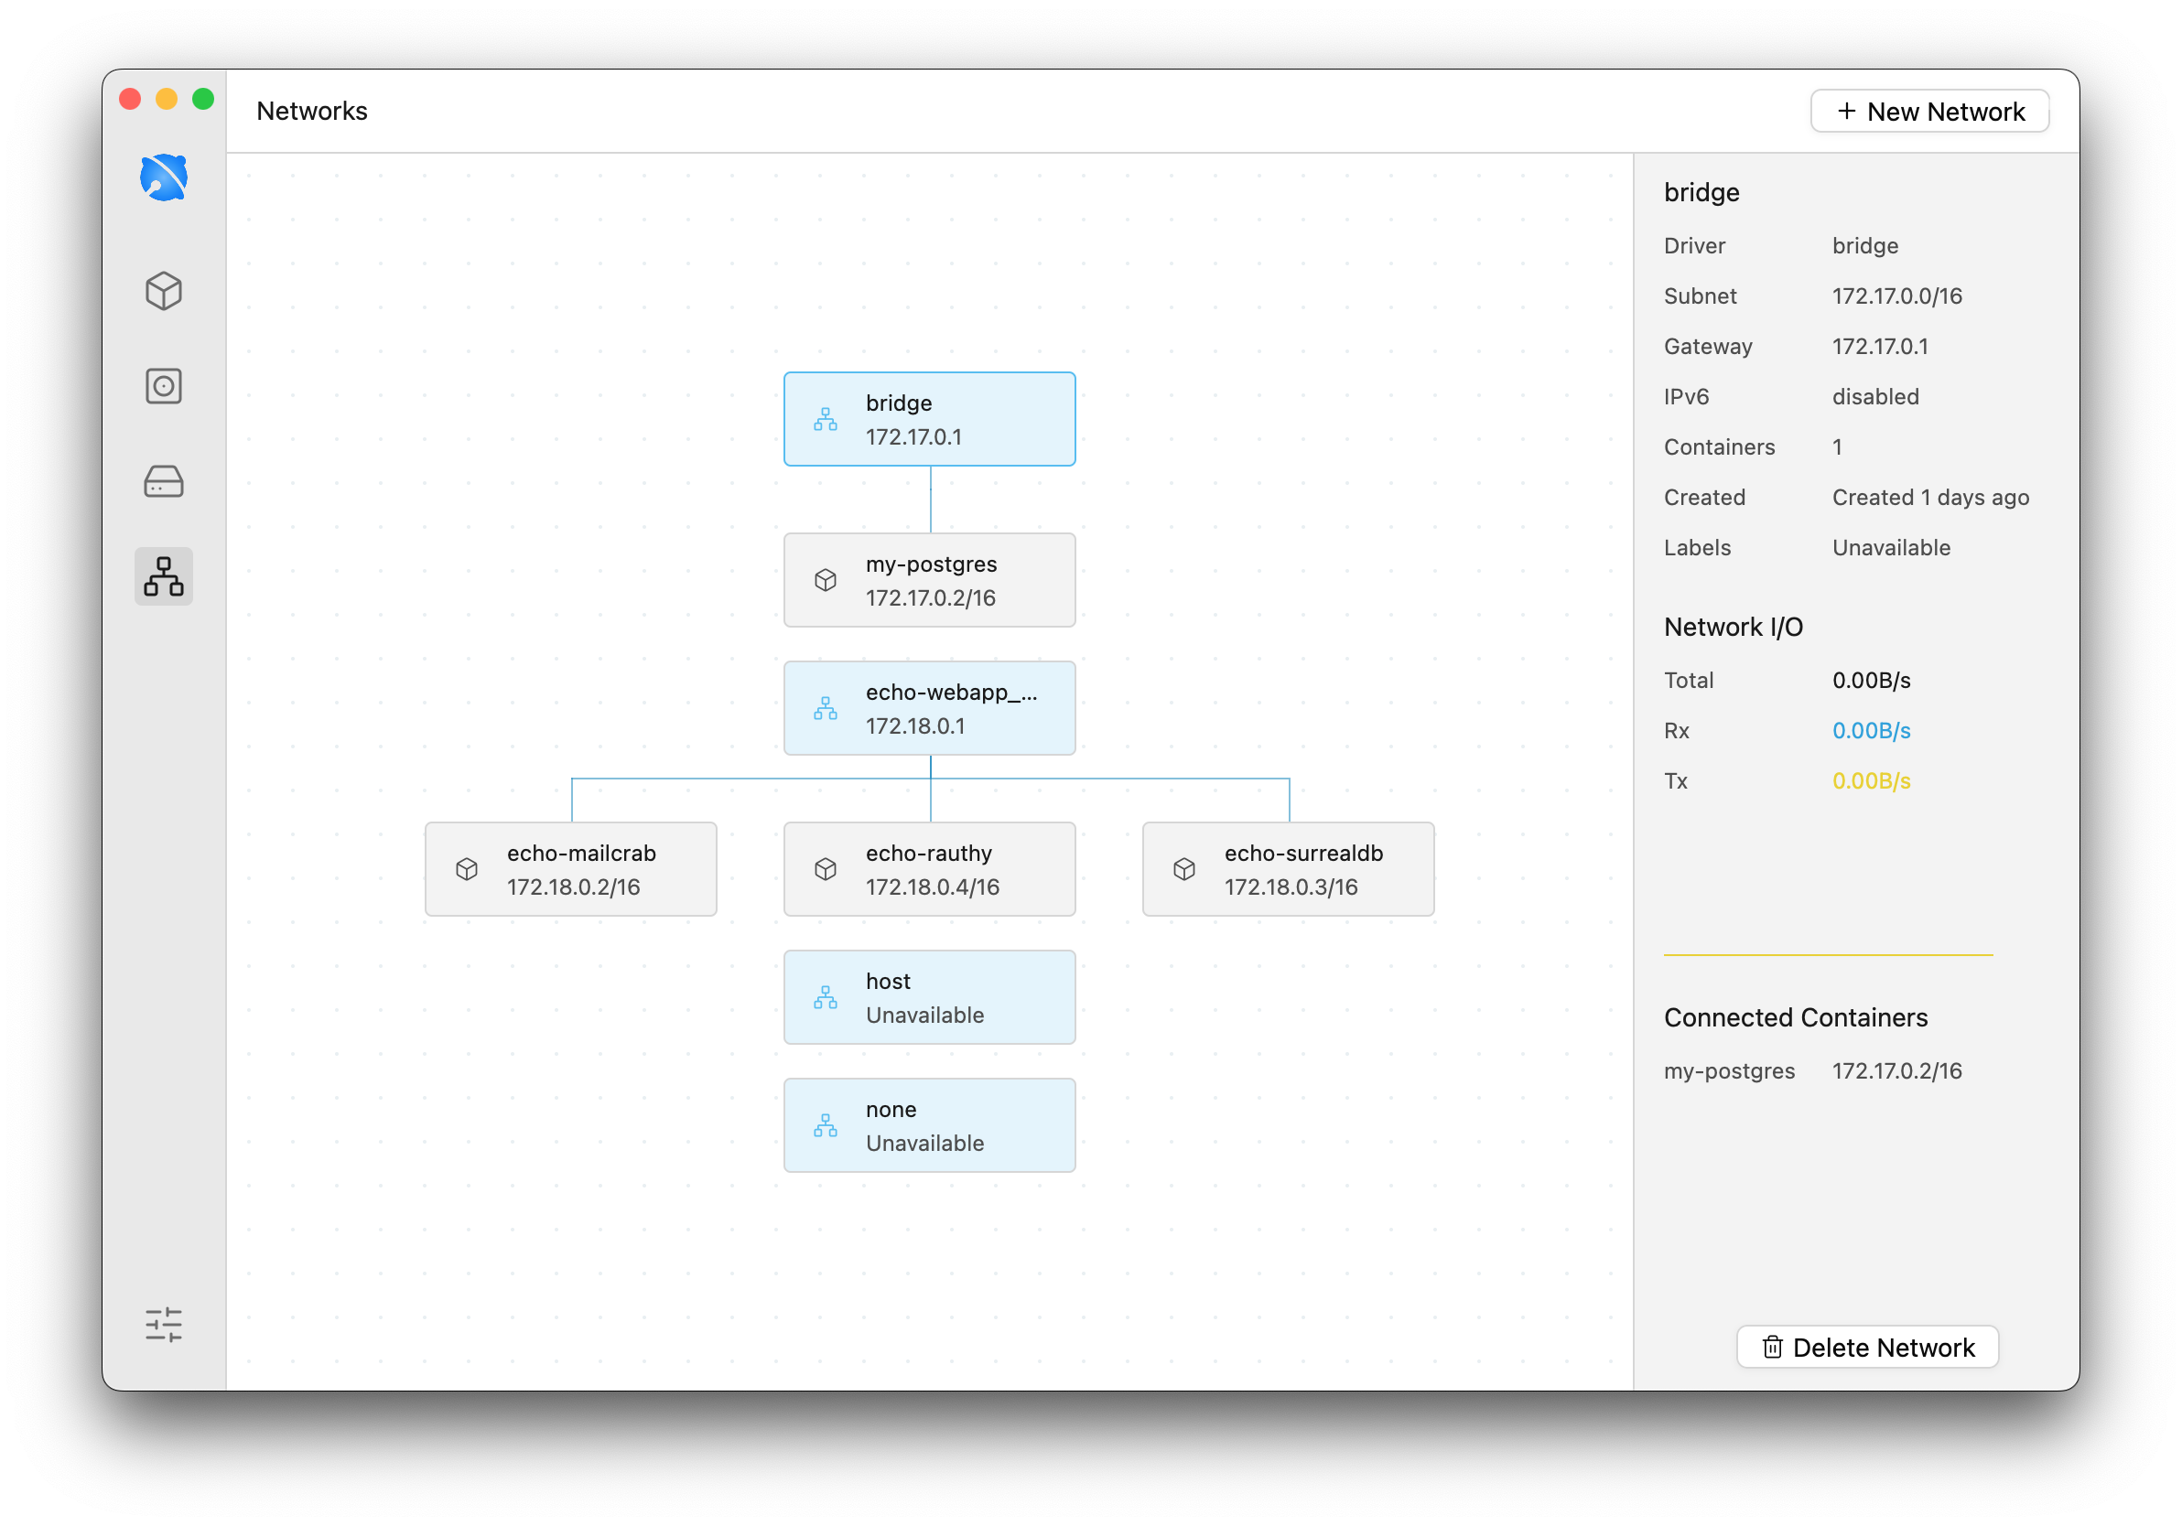Viewport: 2182px width, 1526px height.
Task: Click the host node's network icon
Action: pyautogui.click(x=825, y=996)
